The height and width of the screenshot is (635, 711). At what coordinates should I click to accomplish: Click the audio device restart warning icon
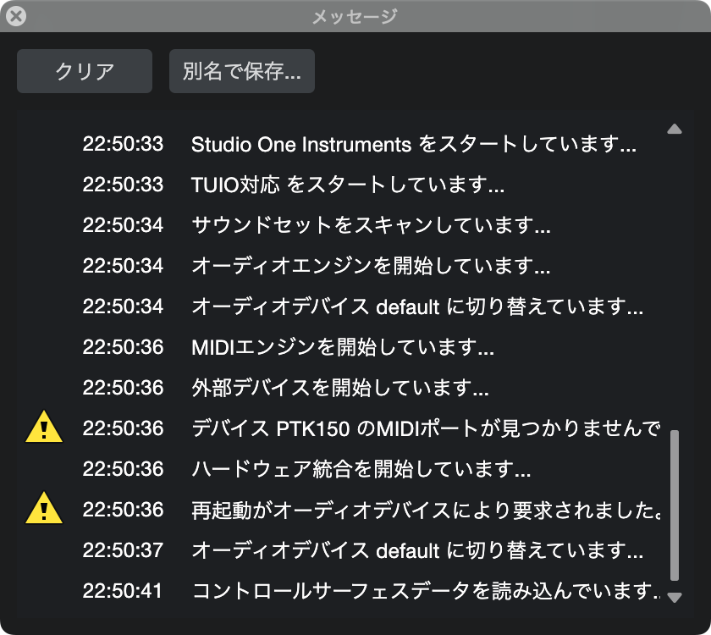[44, 509]
